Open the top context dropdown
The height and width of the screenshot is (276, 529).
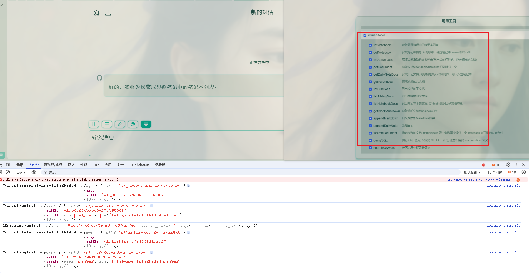coord(21,172)
